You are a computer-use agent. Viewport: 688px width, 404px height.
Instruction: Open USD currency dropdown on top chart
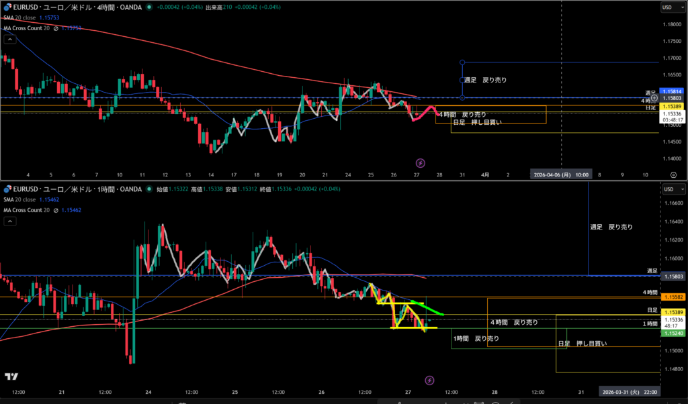[670, 7]
